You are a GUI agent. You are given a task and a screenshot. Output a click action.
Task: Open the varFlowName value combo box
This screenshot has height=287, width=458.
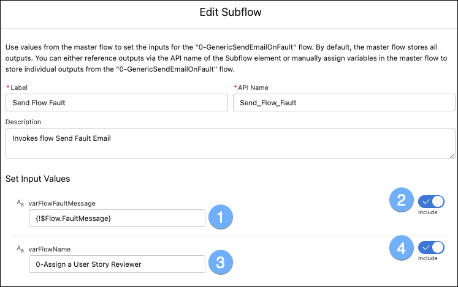click(x=117, y=264)
